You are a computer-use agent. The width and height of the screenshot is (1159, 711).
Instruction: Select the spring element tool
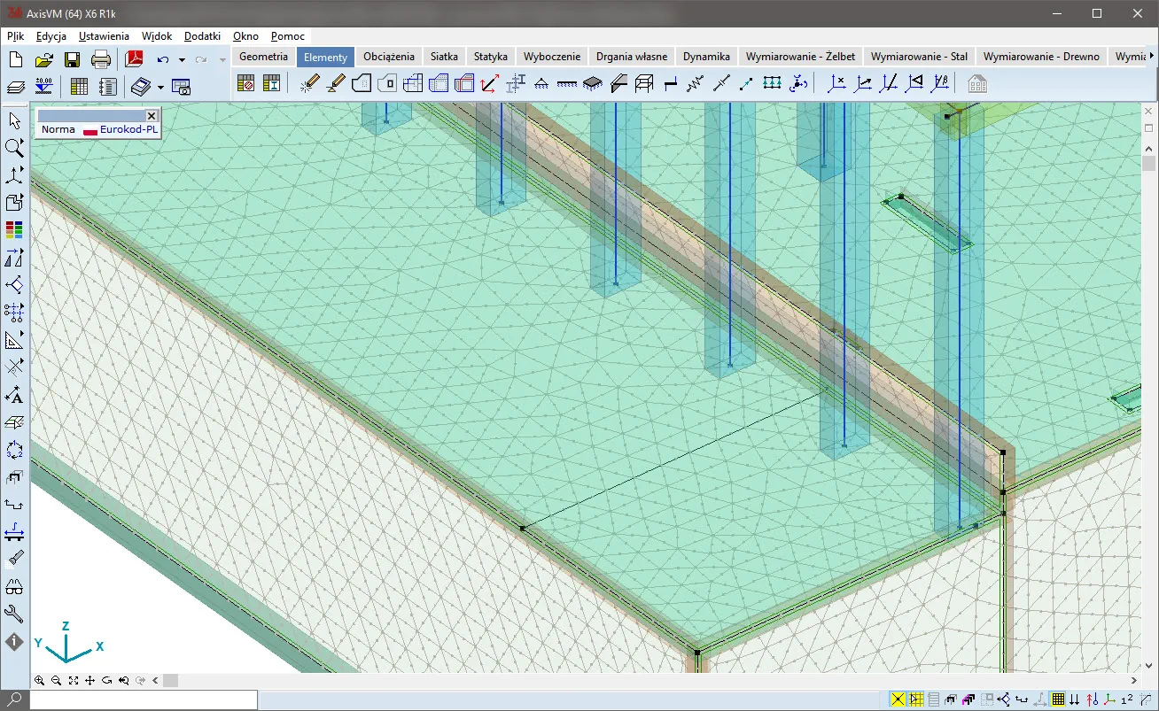[x=695, y=84]
